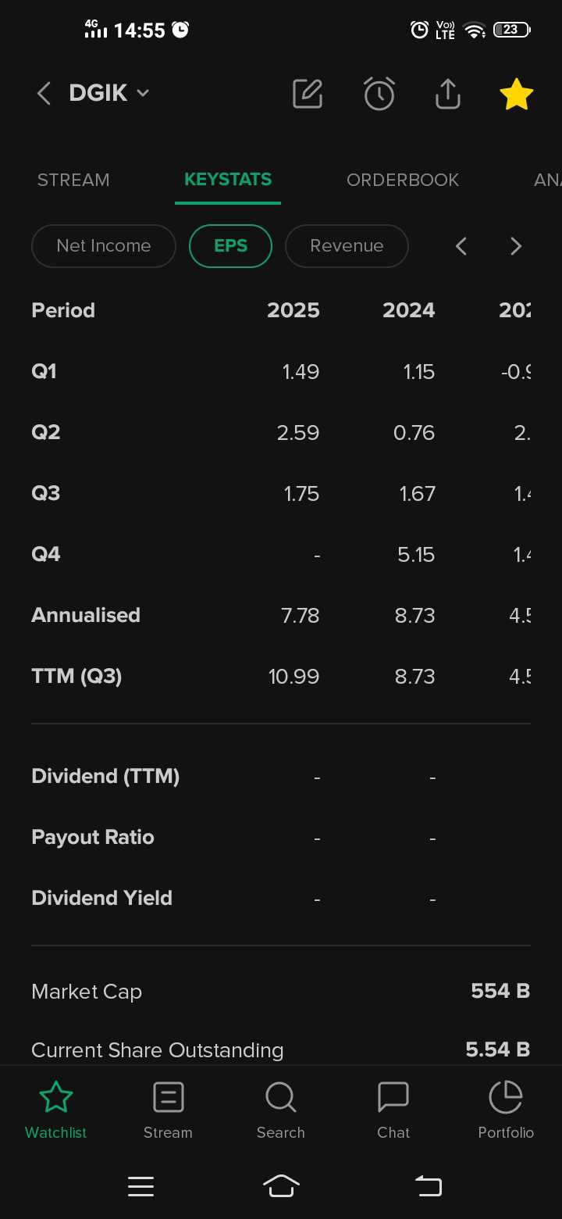Select the EPS filter chip
The image size is (562, 1219).
[230, 246]
